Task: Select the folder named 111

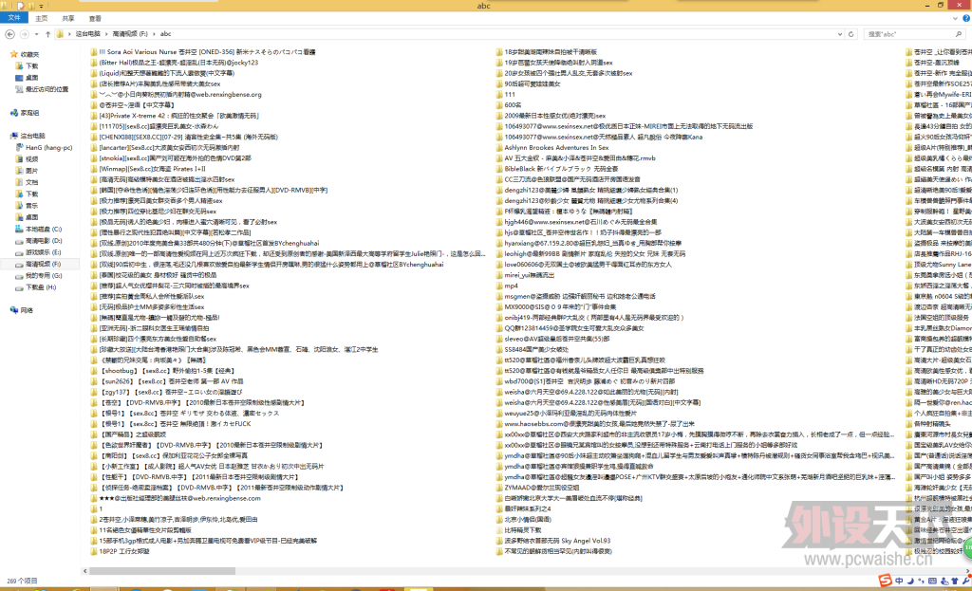Action: (506, 95)
